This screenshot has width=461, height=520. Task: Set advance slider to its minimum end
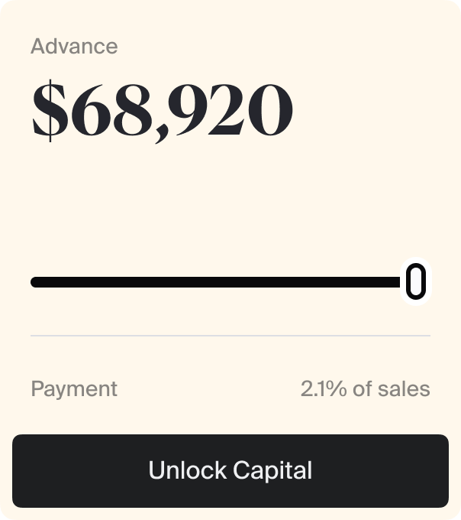coord(33,282)
